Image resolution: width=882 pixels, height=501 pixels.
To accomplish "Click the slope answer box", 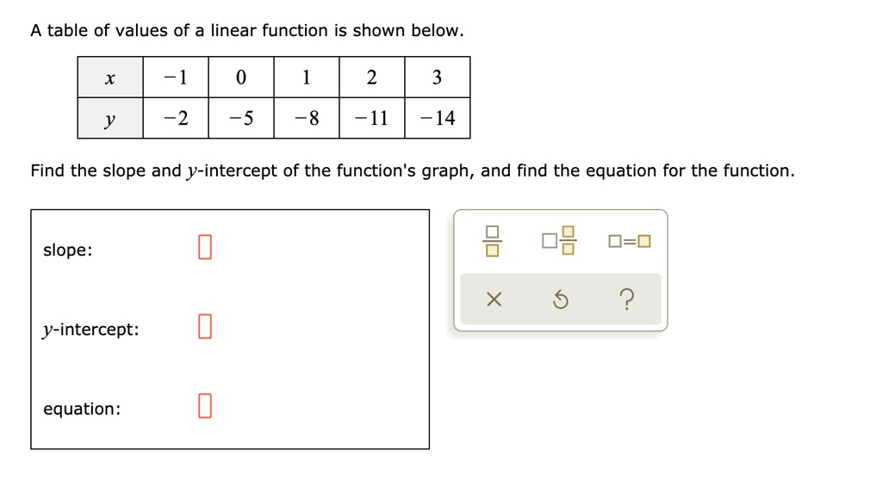I will [x=205, y=247].
